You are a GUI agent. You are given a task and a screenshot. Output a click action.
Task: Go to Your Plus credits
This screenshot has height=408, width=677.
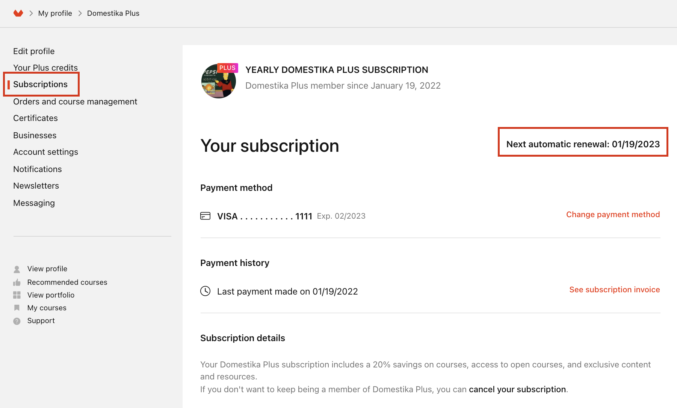(45, 68)
